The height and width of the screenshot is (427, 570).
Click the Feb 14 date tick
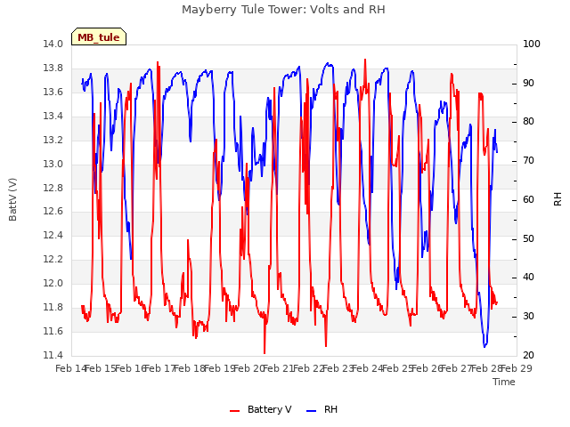pyautogui.click(x=70, y=368)
